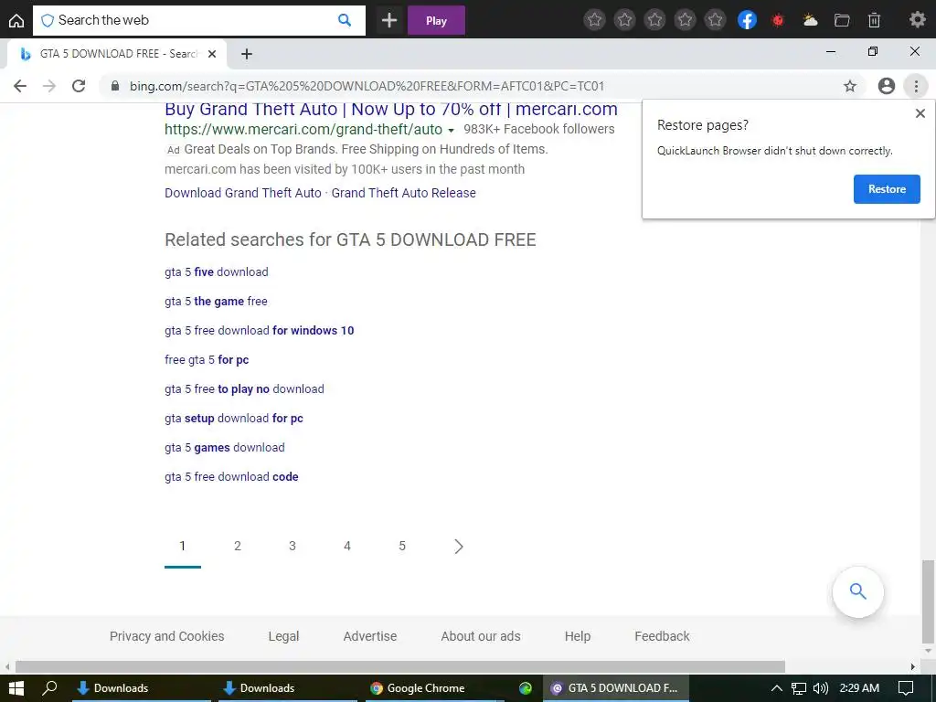Open the green swirl taskbar icon
The image size is (936, 702).
(526, 688)
